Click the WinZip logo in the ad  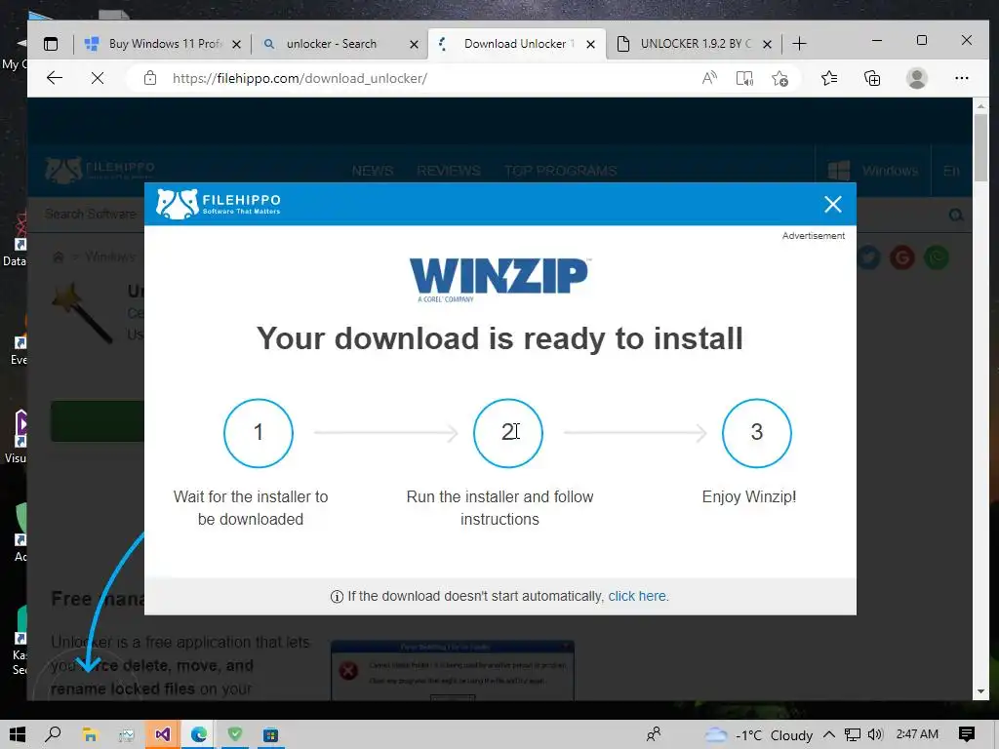(499, 280)
